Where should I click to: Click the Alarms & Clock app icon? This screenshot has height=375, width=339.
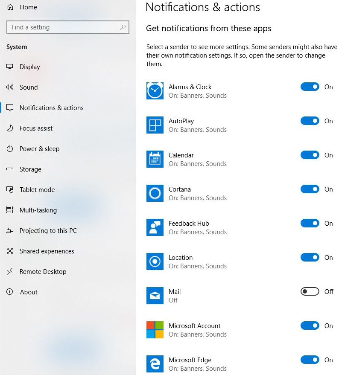point(155,91)
